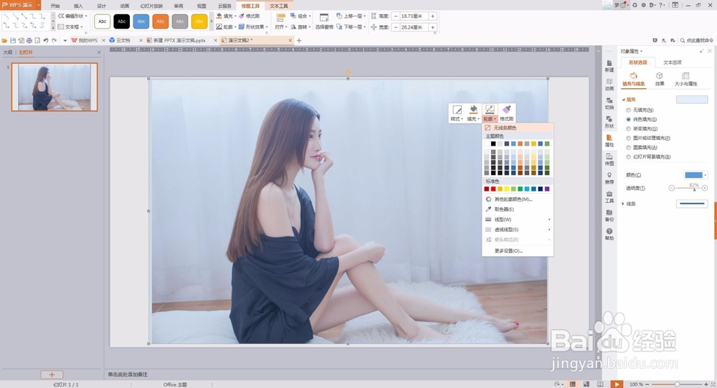This screenshot has width=717, height=388.
Task: Select the 幻灯片背景填充 radio button
Action: click(x=628, y=156)
